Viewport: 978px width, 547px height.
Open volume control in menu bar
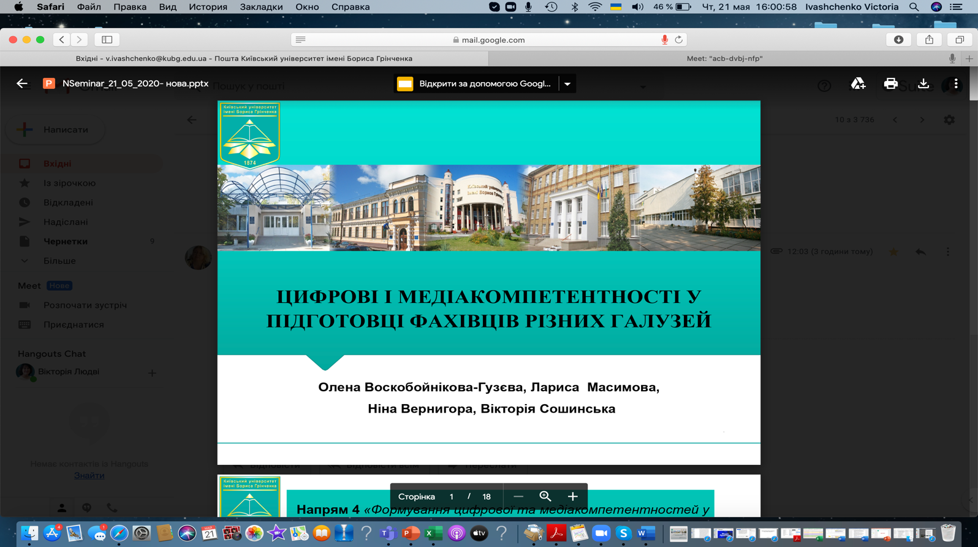point(637,7)
